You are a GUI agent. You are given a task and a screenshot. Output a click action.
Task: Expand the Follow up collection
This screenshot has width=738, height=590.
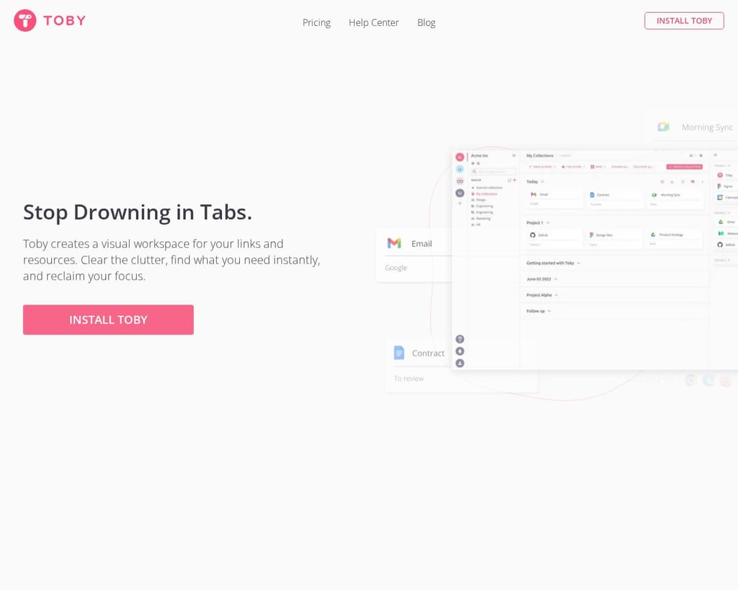pos(549,311)
